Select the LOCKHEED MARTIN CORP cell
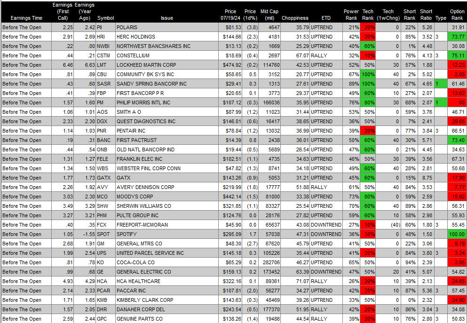Image resolution: width=467 pixels, height=323 pixels. [x=167, y=65]
